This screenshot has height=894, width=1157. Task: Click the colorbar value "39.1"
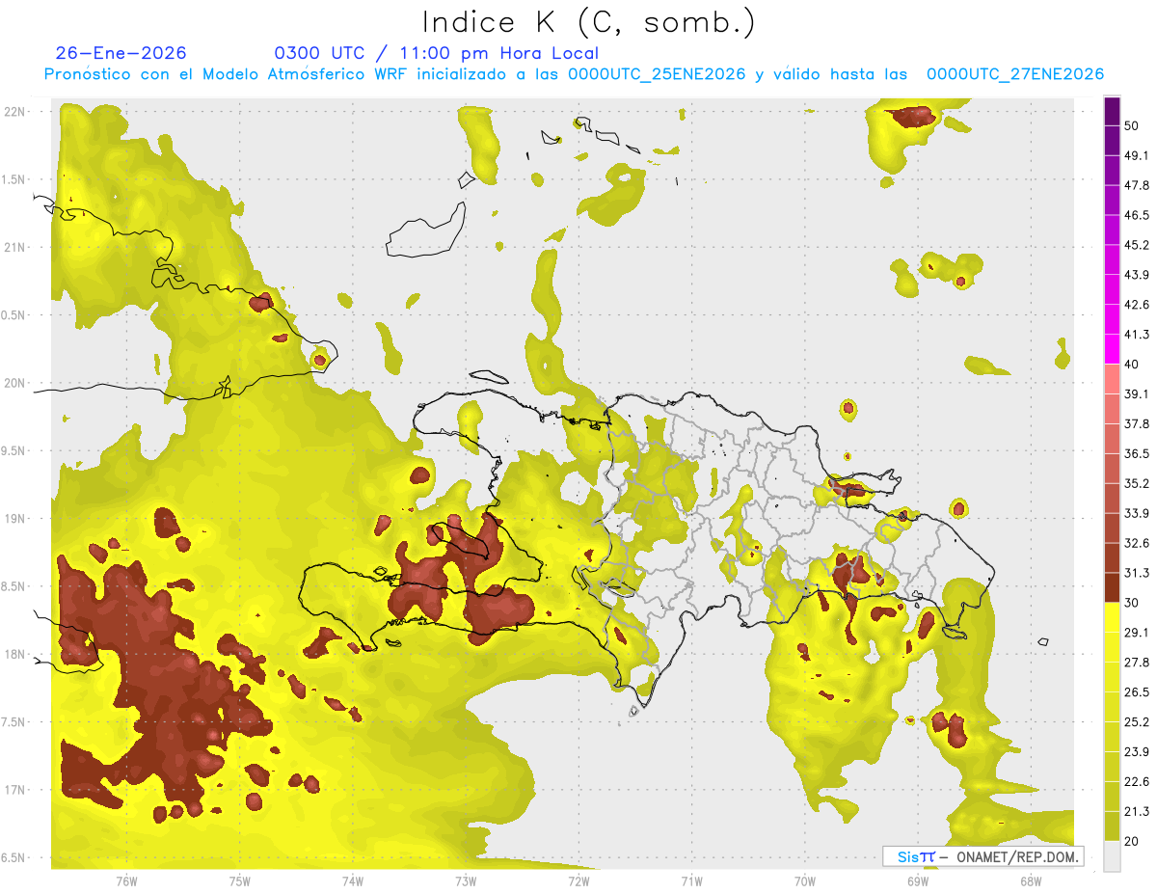point(1137,394)
